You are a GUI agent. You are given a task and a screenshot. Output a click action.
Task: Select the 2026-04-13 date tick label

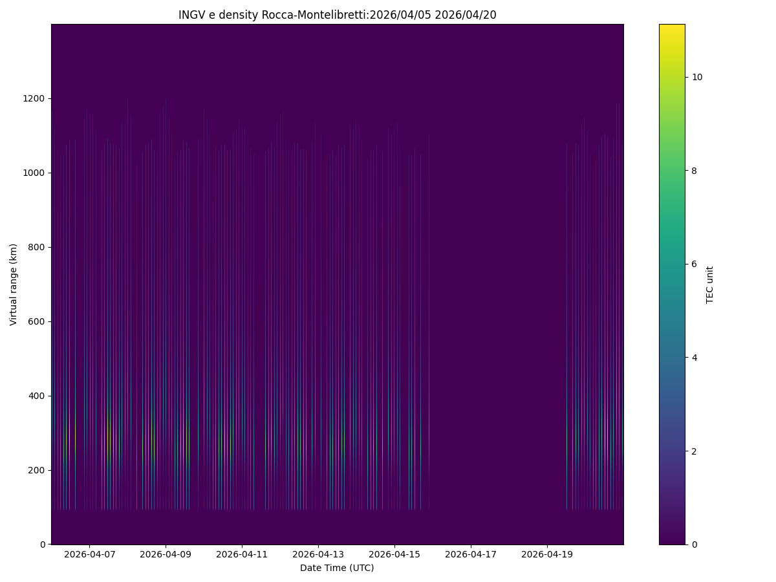click(x=318, y=554)
